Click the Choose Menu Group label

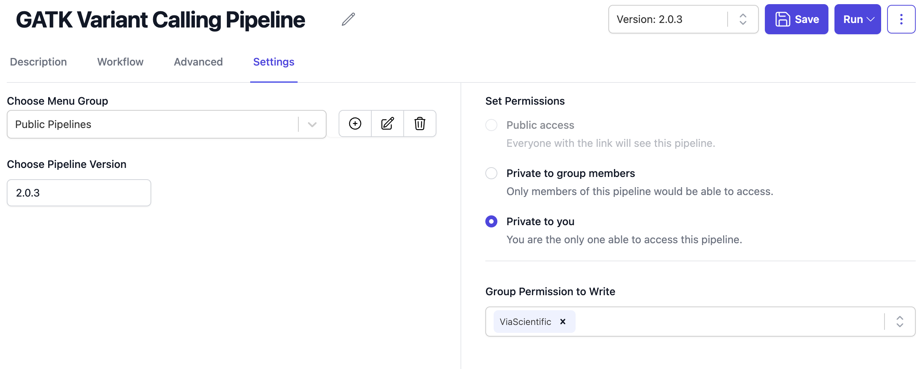[58, 101]
